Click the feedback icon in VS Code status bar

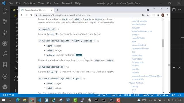173,95
